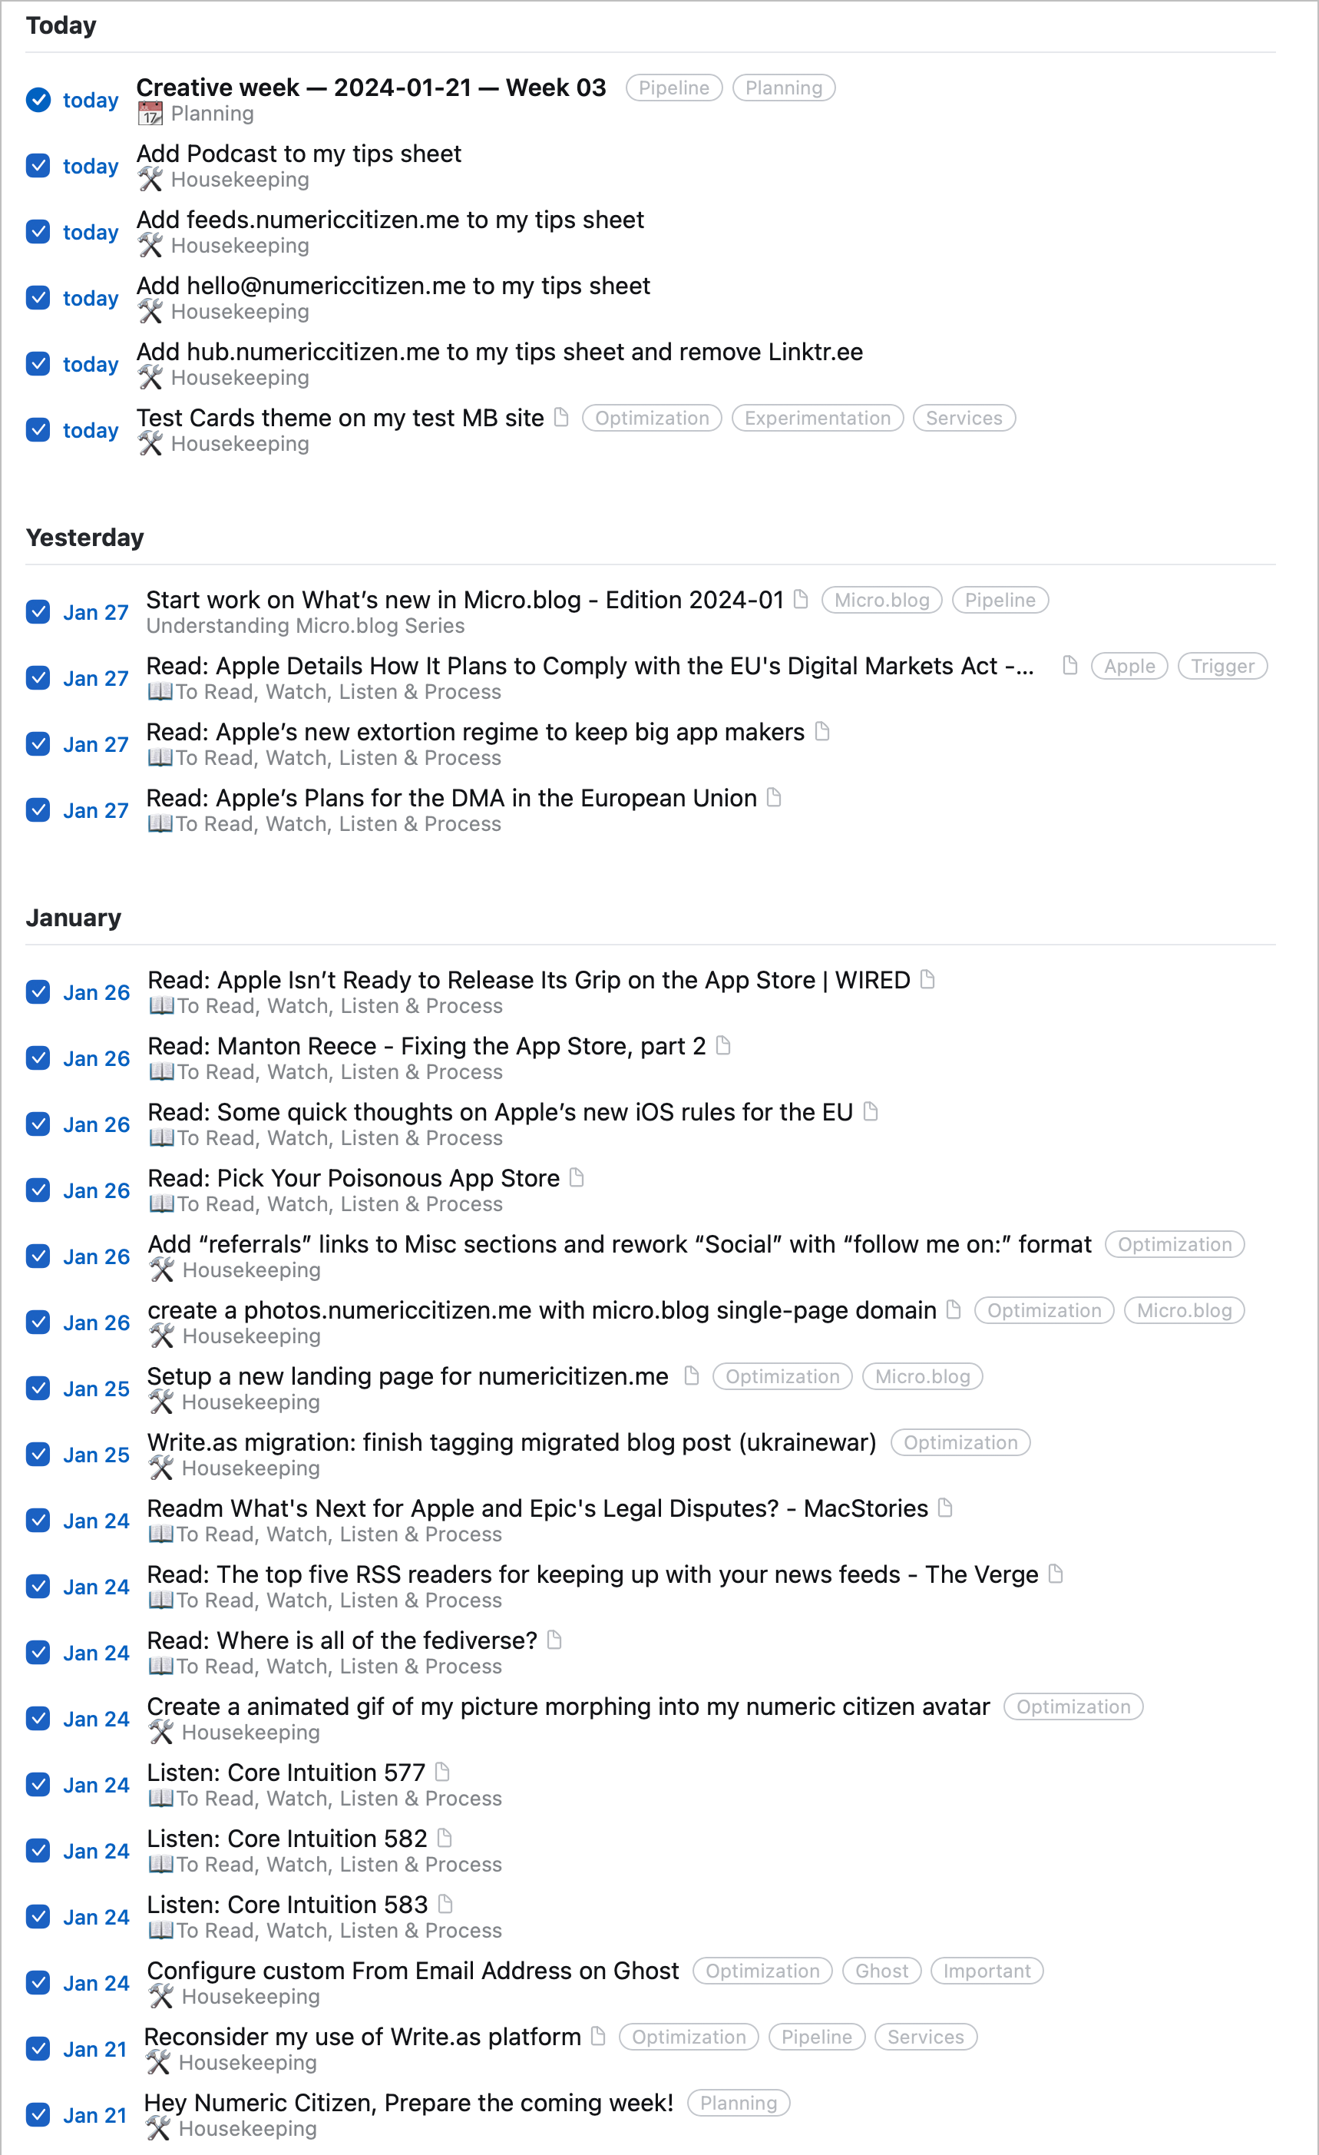Open 'Write.as migration: finish tagging' task title
Screen dimensions: 1319x2155
(511, 1442)
